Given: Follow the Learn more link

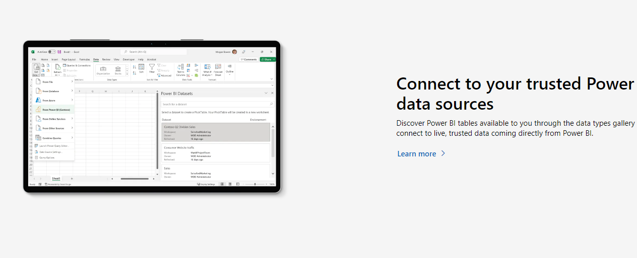Looking at the screenshot, I should pyautogui.click(x=417, y=154).
